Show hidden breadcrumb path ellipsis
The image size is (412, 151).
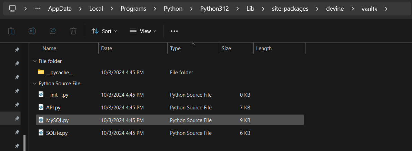38,9
